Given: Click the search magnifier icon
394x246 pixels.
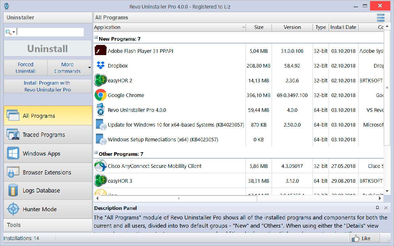Looking at the screenshot, I should coord(9,32).
